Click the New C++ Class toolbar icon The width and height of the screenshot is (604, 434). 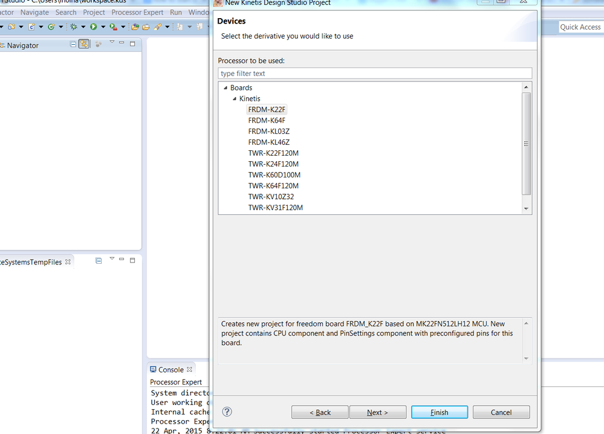click(51, 27)
